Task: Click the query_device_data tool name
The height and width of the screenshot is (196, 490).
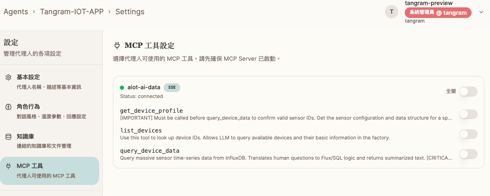Action: [x=150, y=150]
